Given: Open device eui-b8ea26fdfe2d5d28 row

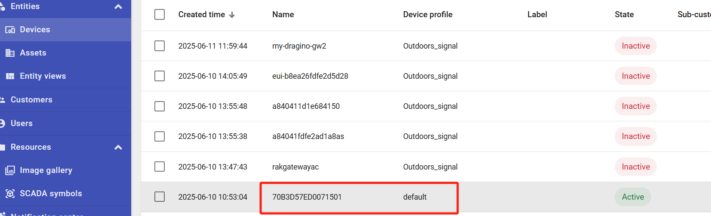Looking at the screenshot, I should click(426, 76).
